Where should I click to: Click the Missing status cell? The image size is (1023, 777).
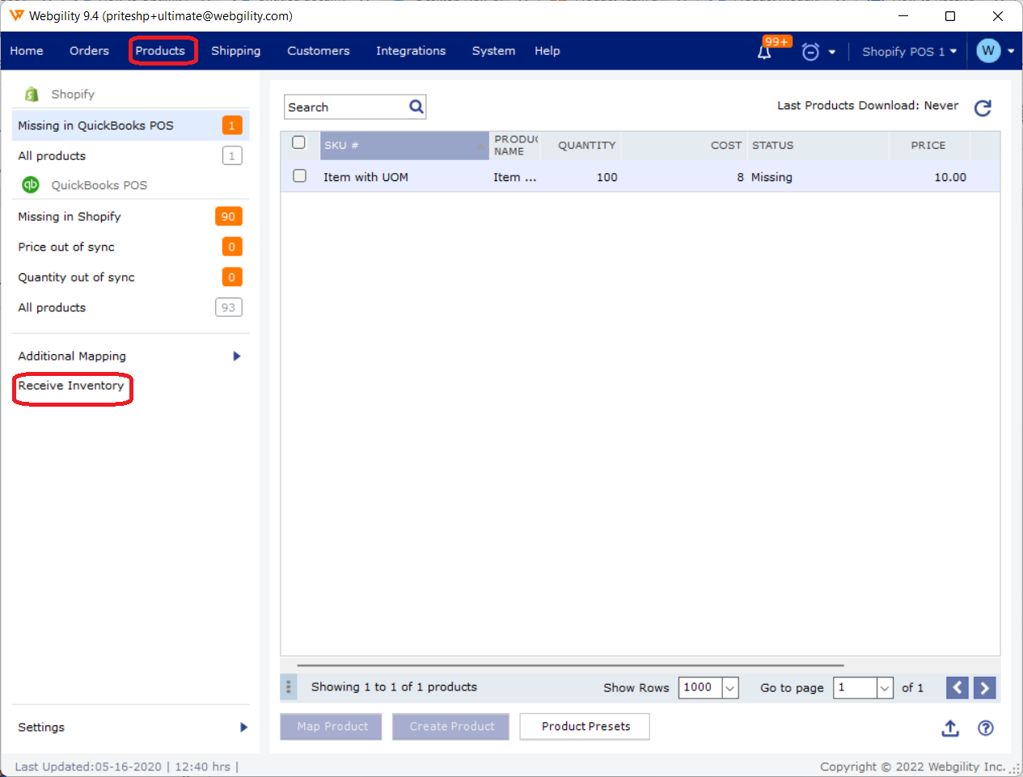pyautogui.click(x=771, y=177)
